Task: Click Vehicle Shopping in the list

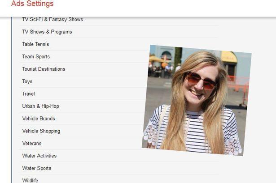Action: point(119,131)
